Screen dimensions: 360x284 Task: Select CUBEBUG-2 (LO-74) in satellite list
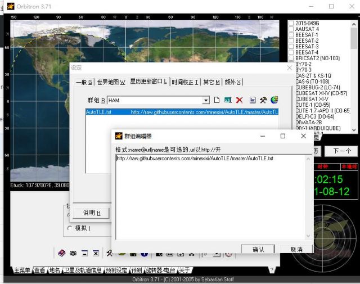coord(318,87)
